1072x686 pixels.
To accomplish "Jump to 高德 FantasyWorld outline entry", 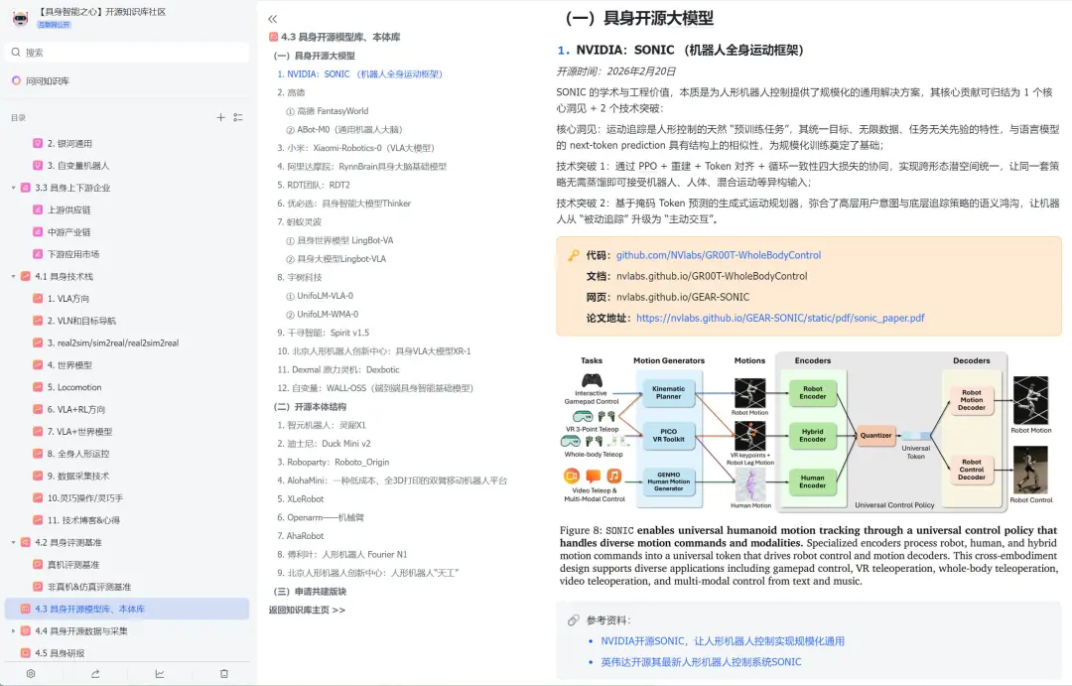I will [x=327, y=111].
